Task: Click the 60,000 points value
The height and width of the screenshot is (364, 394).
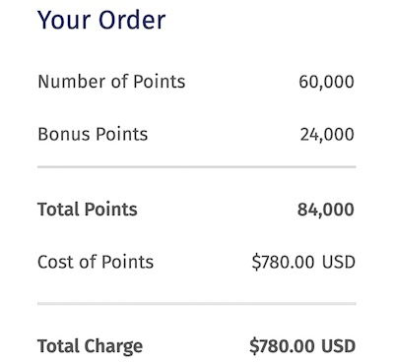Action: [326, 82]
